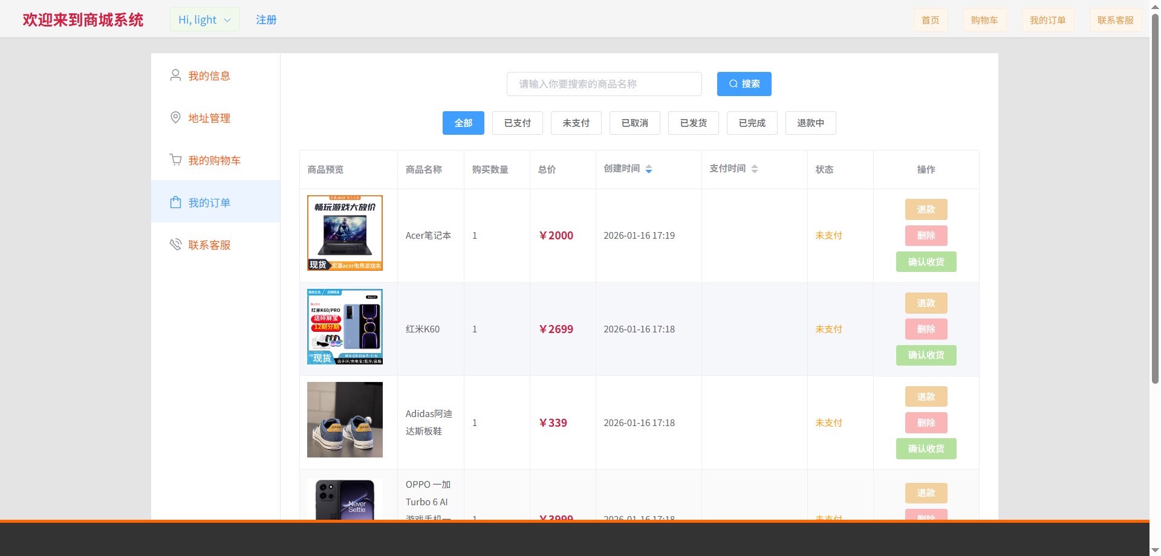Image resolution: width=1161 pixels, height=556 pixels.
Task: Click 退款 for the OPPO 一加 Turbo 6 order
Action: (926, 493)
